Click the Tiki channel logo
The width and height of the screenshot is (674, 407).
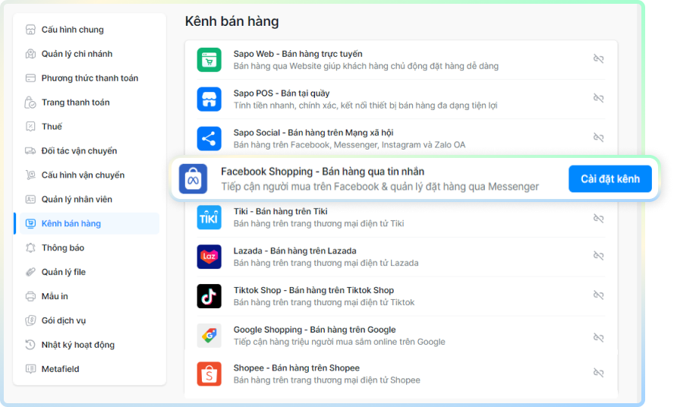click(209, 217)
